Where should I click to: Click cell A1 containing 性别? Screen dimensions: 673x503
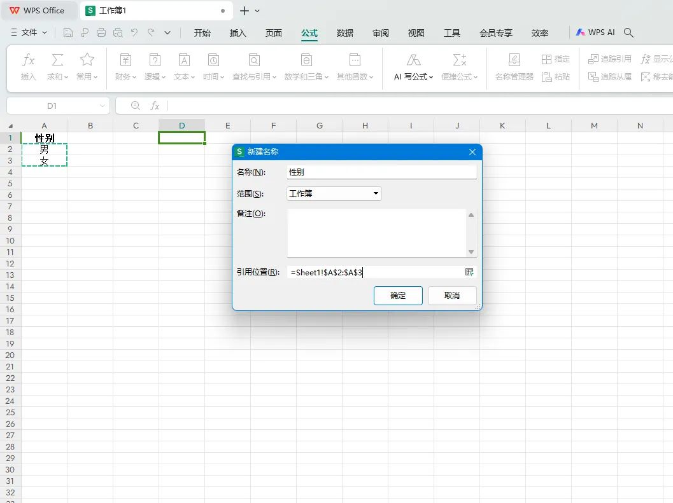[44, 138]
